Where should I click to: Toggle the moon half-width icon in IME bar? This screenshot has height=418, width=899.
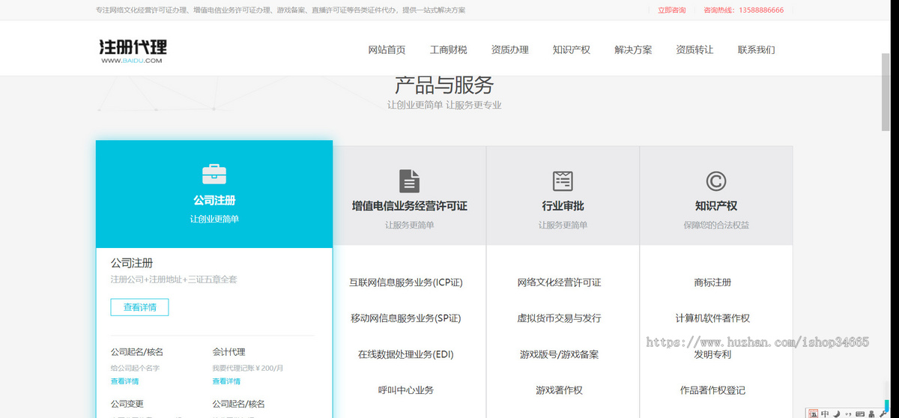(836, 413)
